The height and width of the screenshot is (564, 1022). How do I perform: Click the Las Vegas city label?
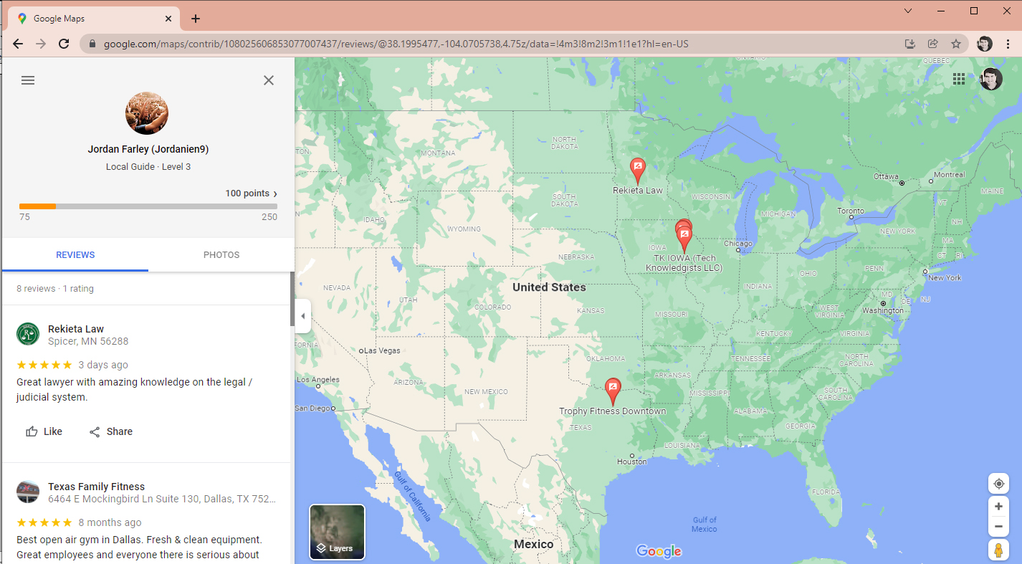381,351
